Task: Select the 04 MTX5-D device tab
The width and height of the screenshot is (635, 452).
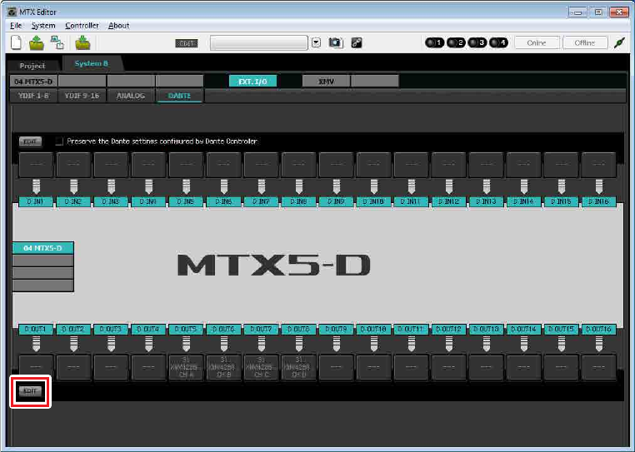Action: pos(33,82)
